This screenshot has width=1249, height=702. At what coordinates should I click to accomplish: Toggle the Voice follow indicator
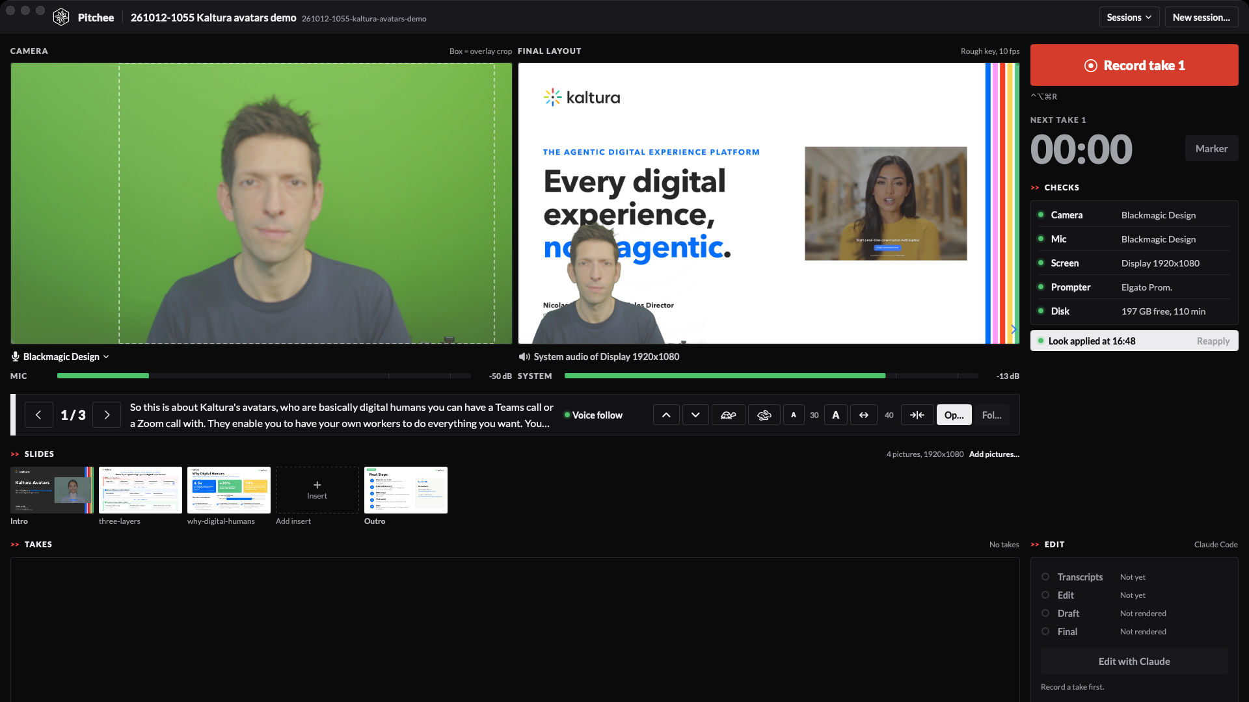(x=593, y=415)
